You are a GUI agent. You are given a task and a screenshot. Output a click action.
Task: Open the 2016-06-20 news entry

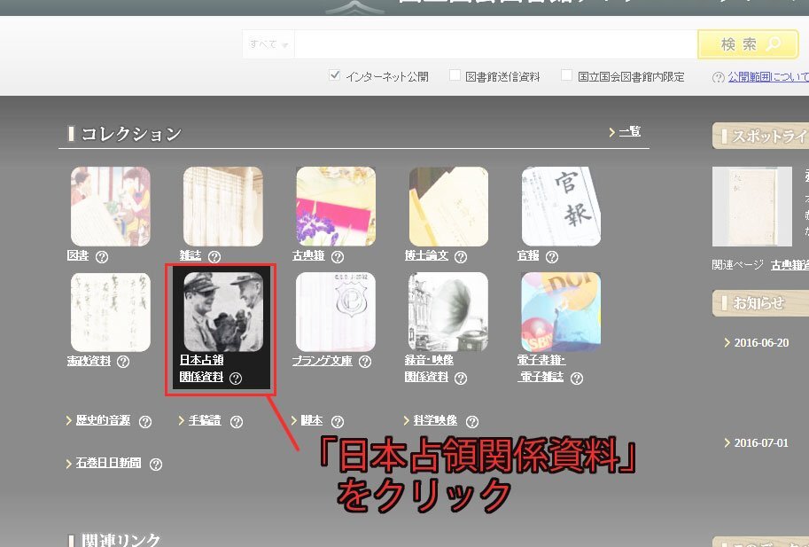click(x=761, y=342)
